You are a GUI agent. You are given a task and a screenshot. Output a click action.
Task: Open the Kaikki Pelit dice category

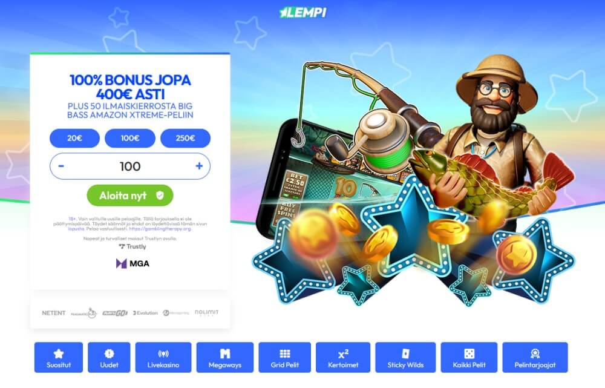click(469, 358)
